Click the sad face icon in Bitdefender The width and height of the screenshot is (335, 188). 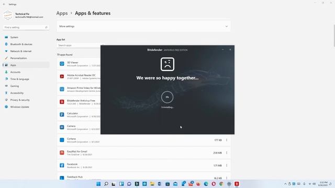[167, 64]
